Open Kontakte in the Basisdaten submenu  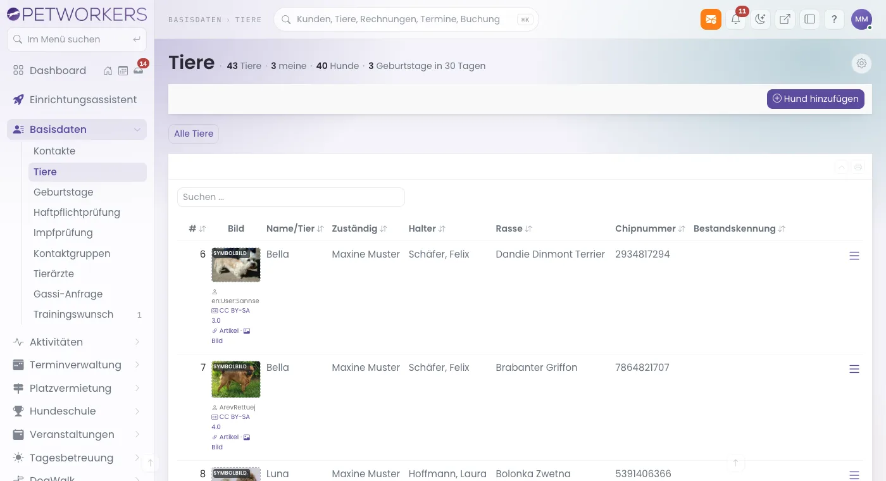pos(87,151)
